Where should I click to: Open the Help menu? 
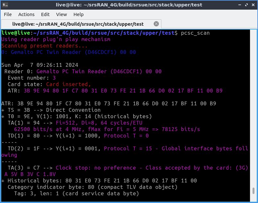point(78,14)
